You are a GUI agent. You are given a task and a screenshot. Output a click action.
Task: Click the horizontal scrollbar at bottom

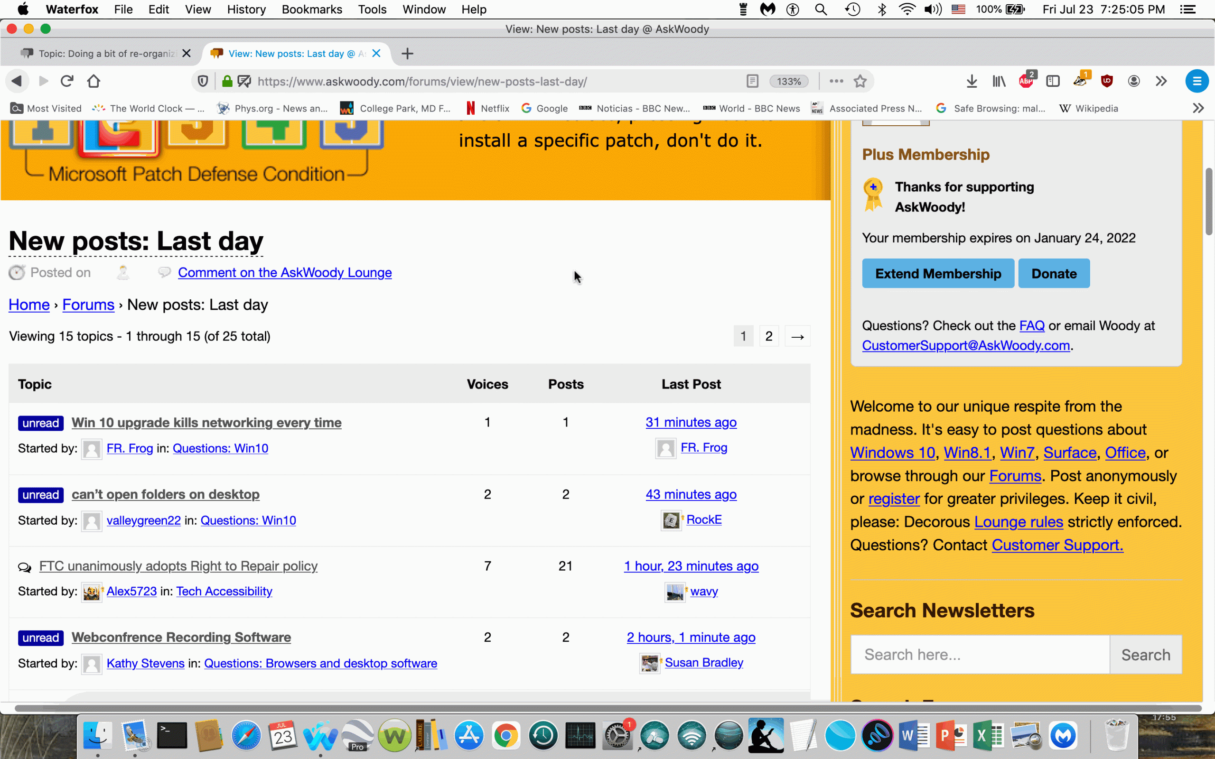(607, 708)
